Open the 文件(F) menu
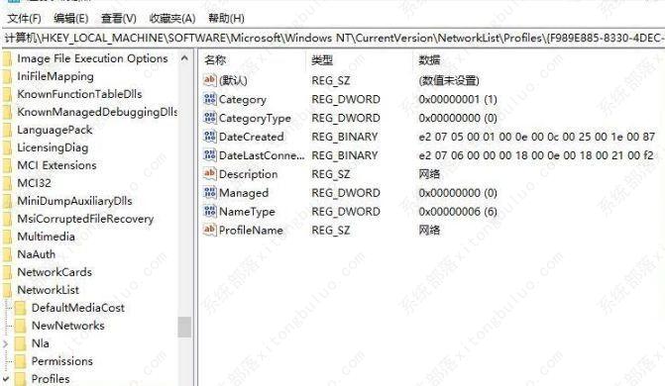The image size is (665, 386). pyautogui.click(x=24, y=18)
